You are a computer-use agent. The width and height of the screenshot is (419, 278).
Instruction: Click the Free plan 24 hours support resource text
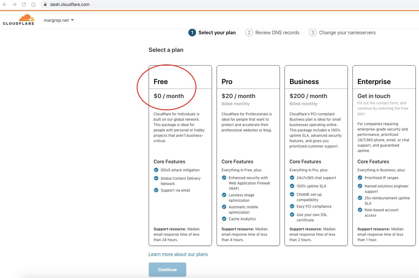[177, 234]
